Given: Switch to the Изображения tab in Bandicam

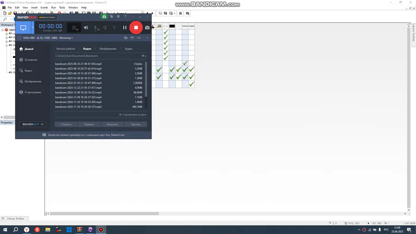Looking at the screenshot, I should coord(108,49).
